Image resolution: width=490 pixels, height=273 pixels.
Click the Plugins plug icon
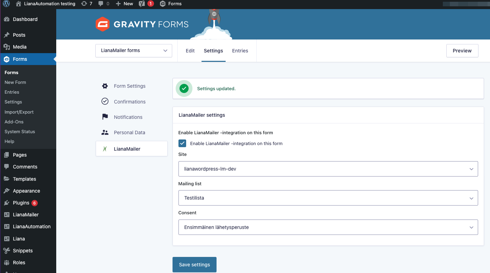coord(7,203)
